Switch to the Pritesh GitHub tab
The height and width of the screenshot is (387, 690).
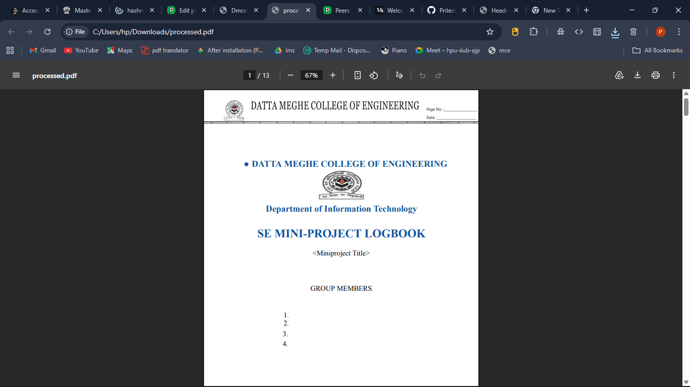tap(446, 10)
